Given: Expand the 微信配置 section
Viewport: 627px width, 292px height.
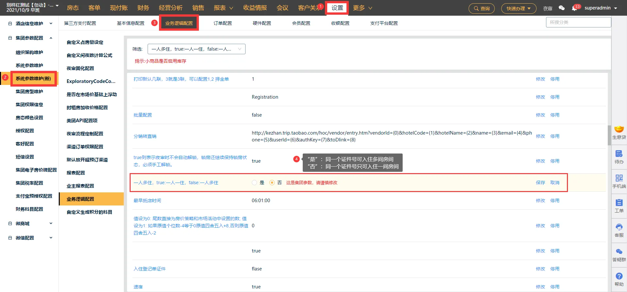Looking at the screenshot, I should 30,238.
